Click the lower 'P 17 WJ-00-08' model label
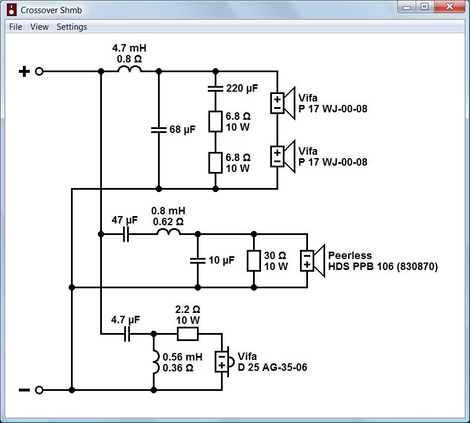 tap(333, 162)
